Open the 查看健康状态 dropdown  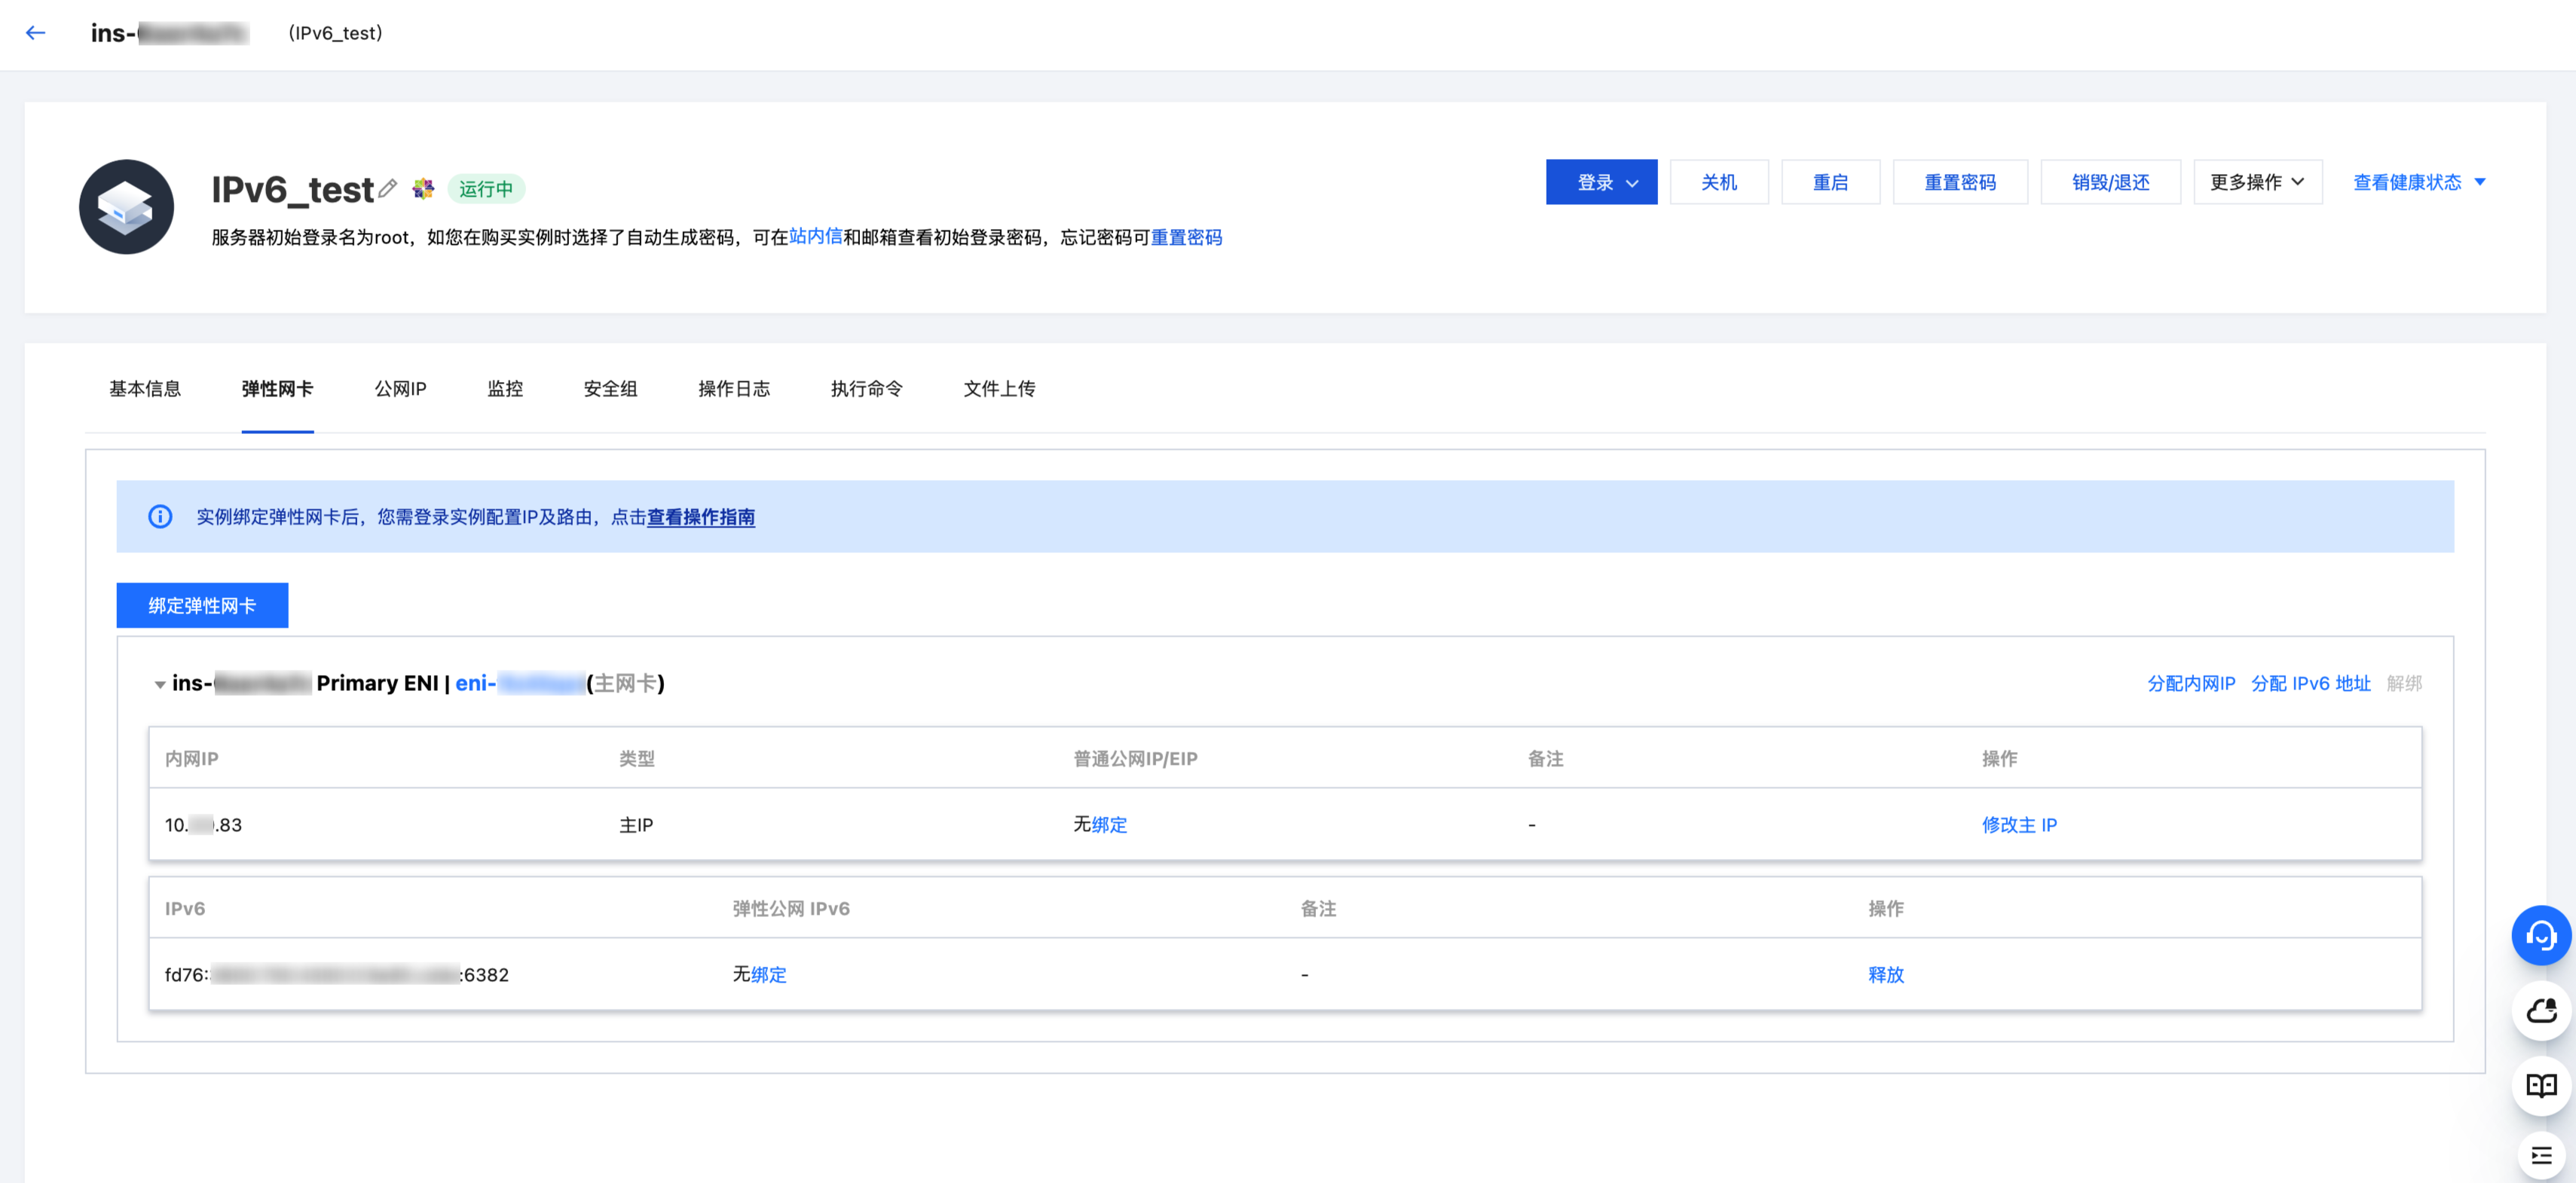pyautogui.click(x=2418, y=182)
